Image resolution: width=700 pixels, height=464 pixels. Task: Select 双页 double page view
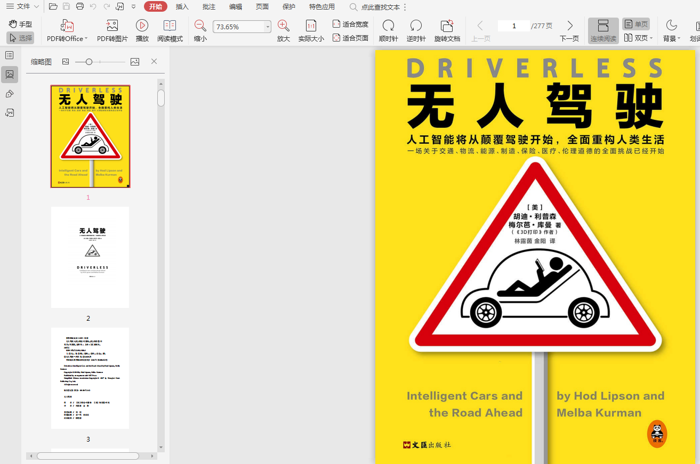[635, 38]
